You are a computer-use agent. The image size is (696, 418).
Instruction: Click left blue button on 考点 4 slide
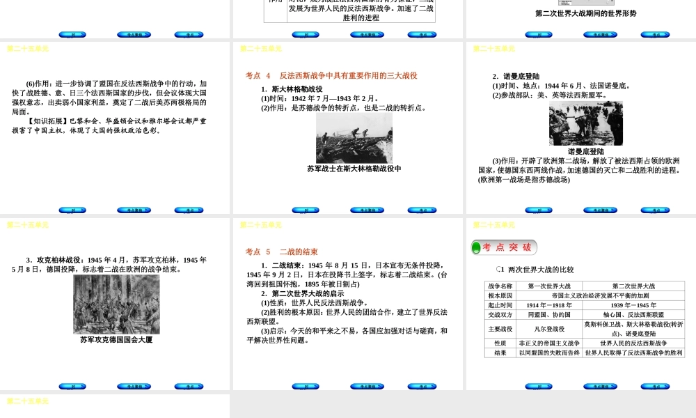(x=306, y=210)
